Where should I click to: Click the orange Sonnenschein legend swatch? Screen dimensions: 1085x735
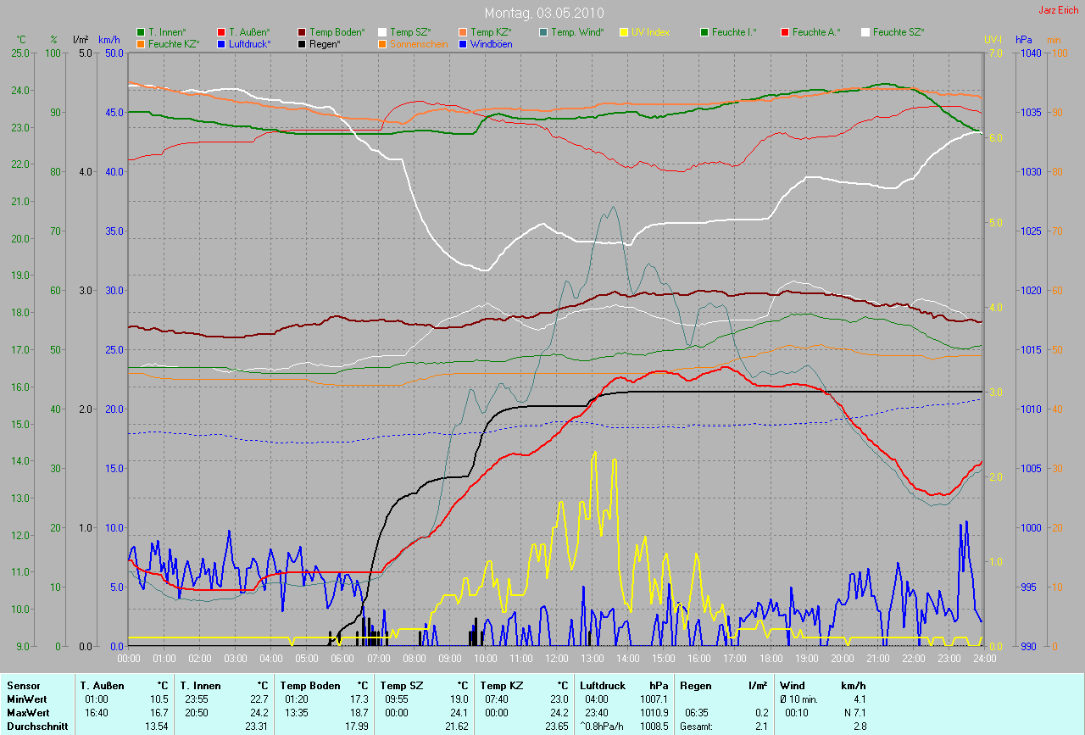382,43
